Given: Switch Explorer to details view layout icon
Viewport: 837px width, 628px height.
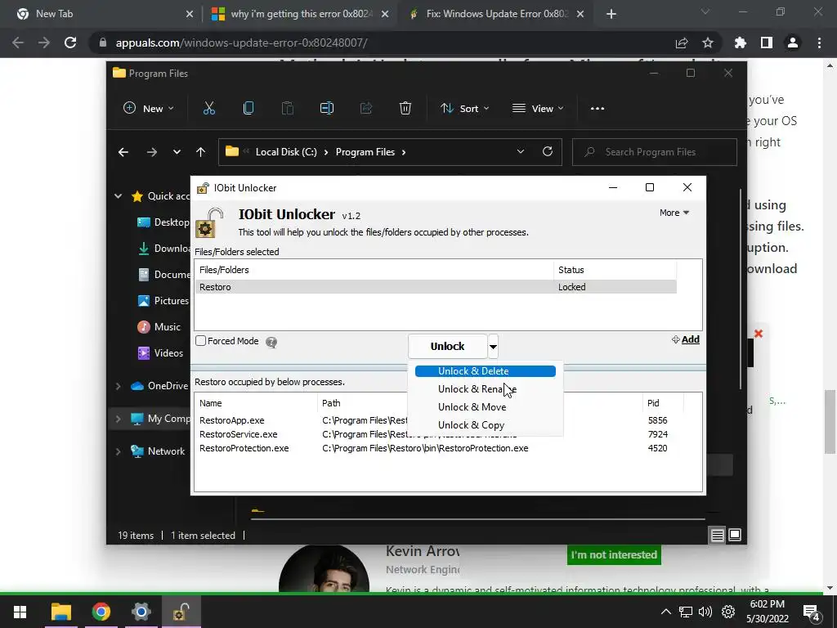Looking at the screenshot, I should 718,535.
